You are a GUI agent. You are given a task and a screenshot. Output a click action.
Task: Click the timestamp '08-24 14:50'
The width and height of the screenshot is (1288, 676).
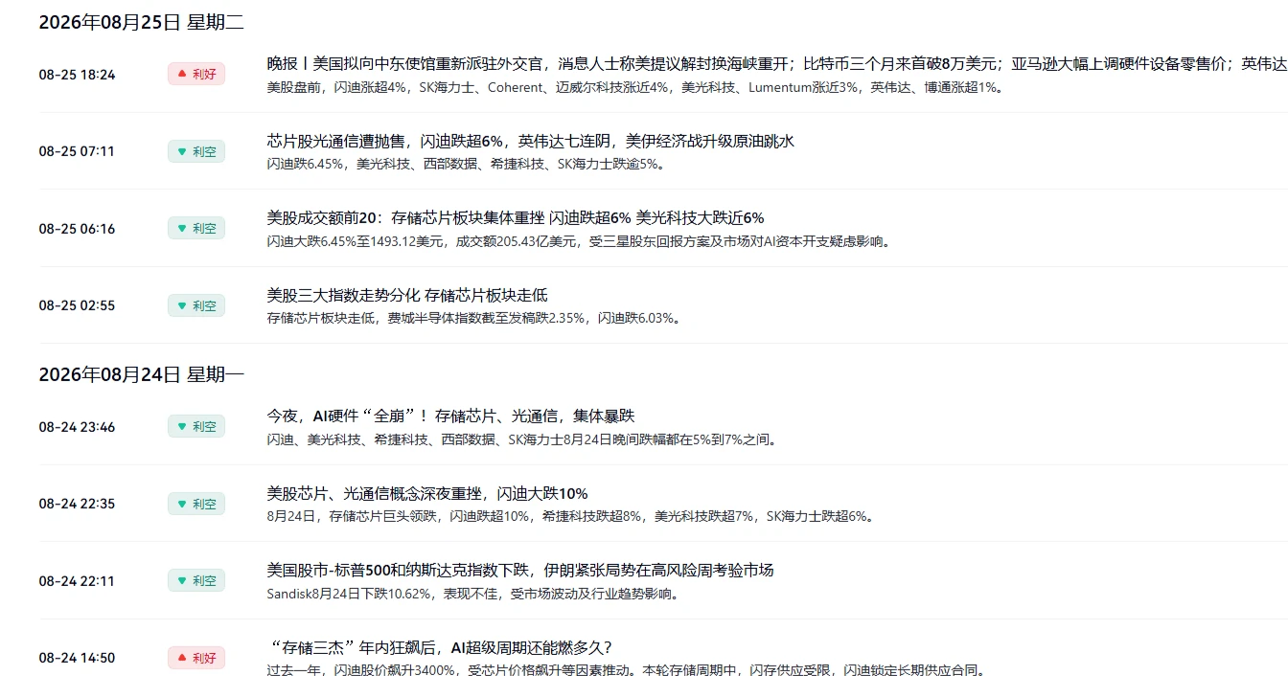pos(77,658)
